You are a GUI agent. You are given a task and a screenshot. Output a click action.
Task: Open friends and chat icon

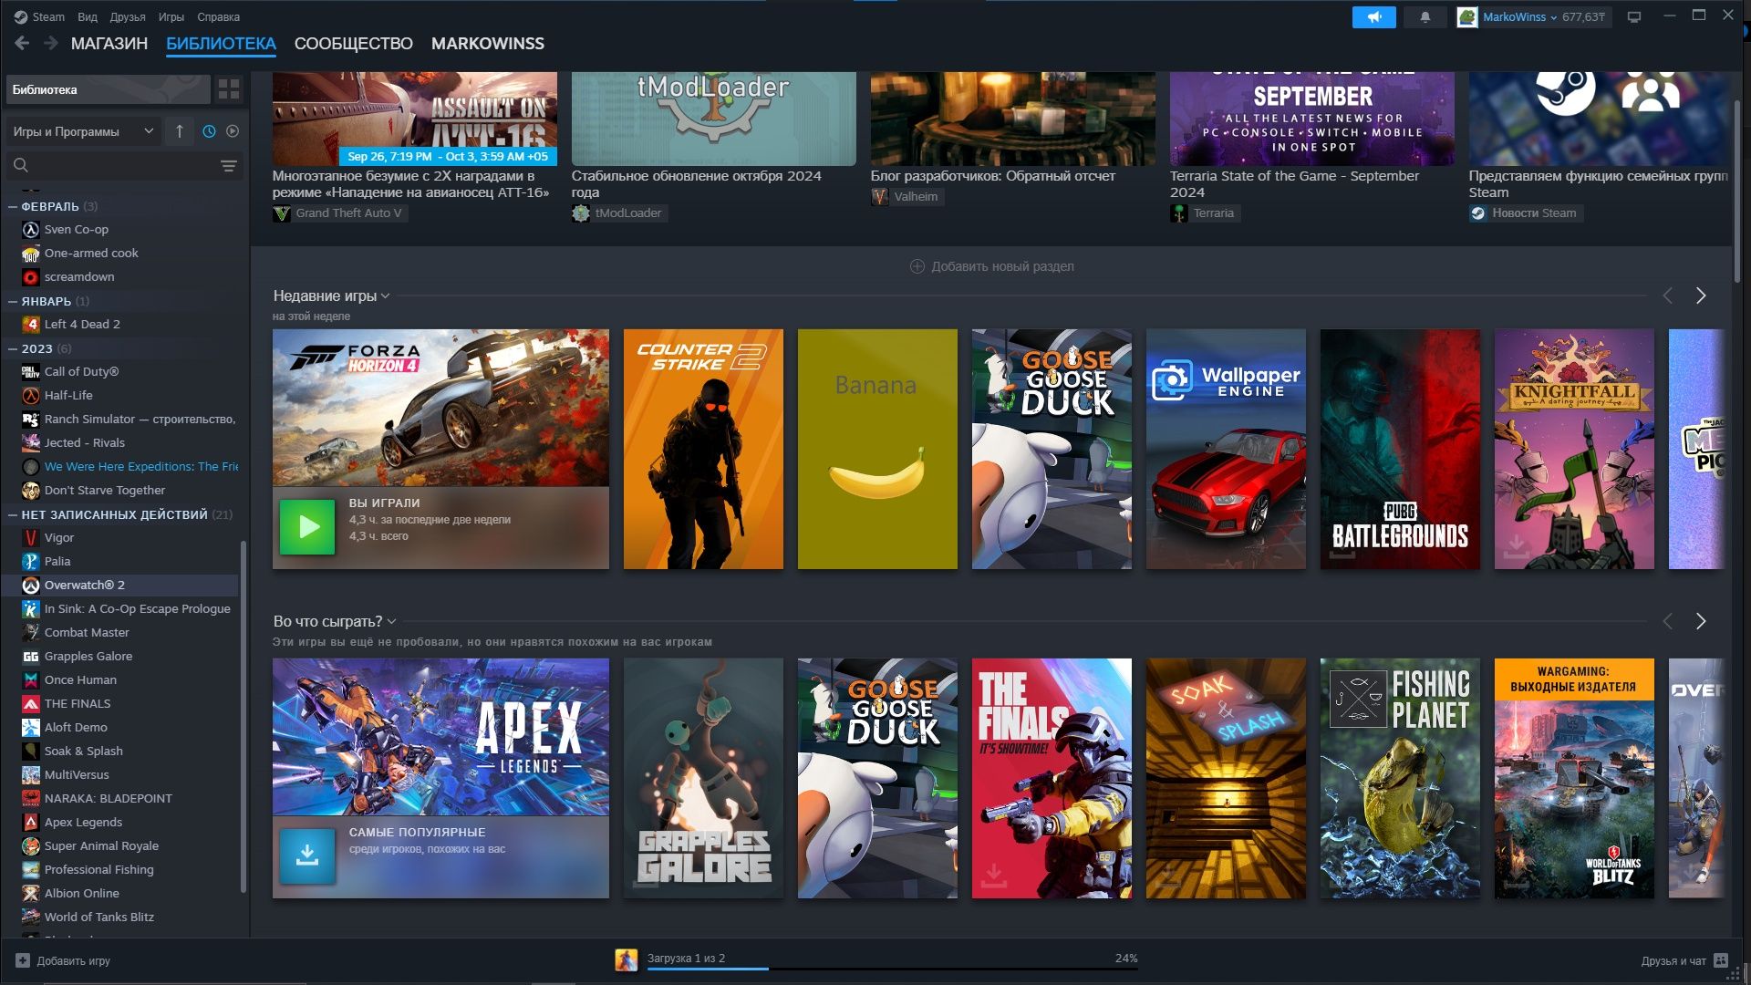(x=1721, y=960)
